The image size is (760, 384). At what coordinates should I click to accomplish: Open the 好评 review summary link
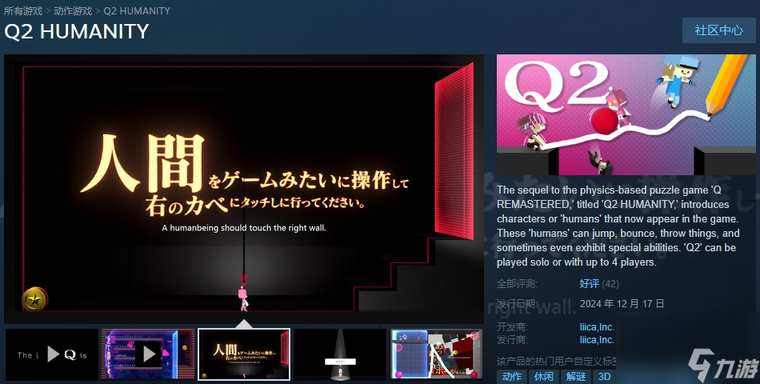pos(590,284)
